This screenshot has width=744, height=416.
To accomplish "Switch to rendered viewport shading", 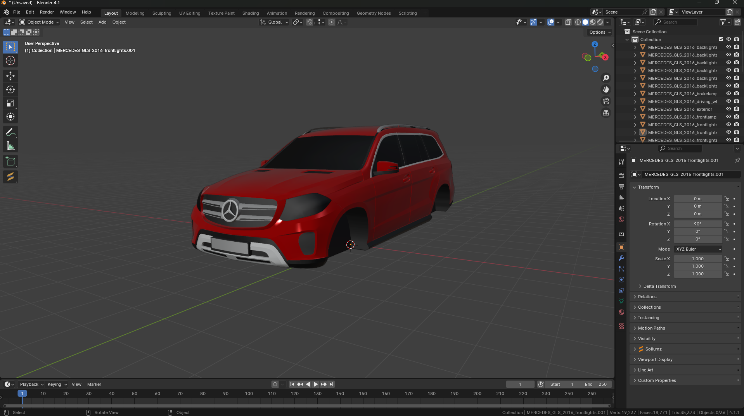I will (600, 22).
